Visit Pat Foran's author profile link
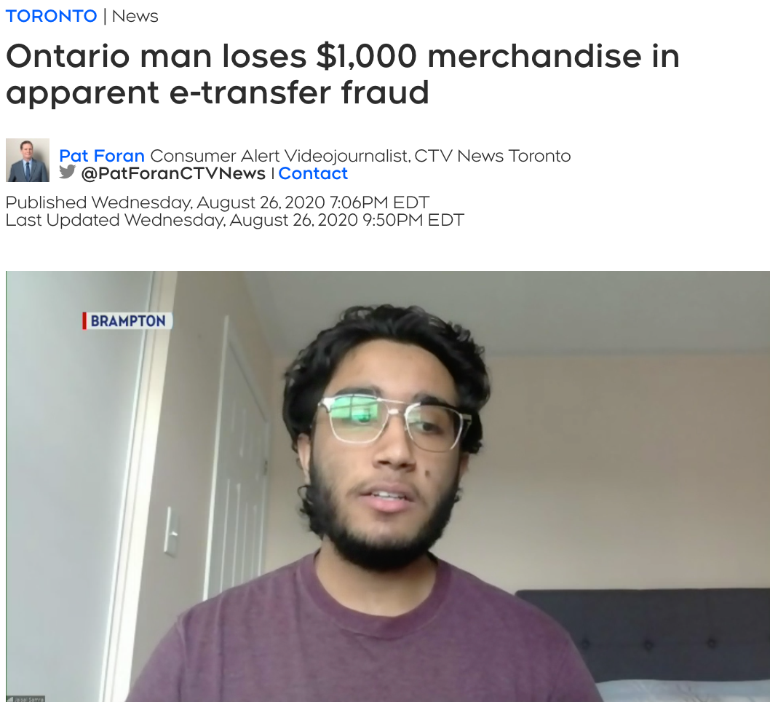This screenshot has height=702, width=770. (x=102, y=156)
